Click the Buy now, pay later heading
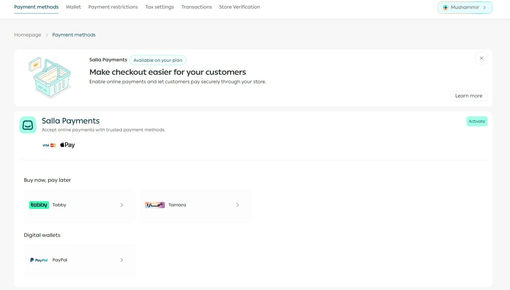 47,180
